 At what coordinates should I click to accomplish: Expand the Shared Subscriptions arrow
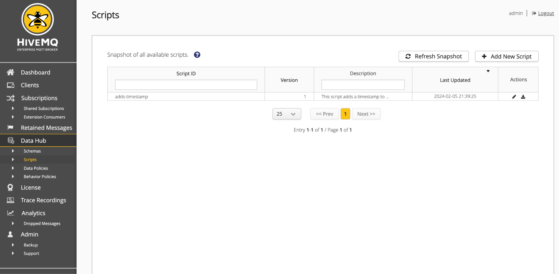[13, 108]
